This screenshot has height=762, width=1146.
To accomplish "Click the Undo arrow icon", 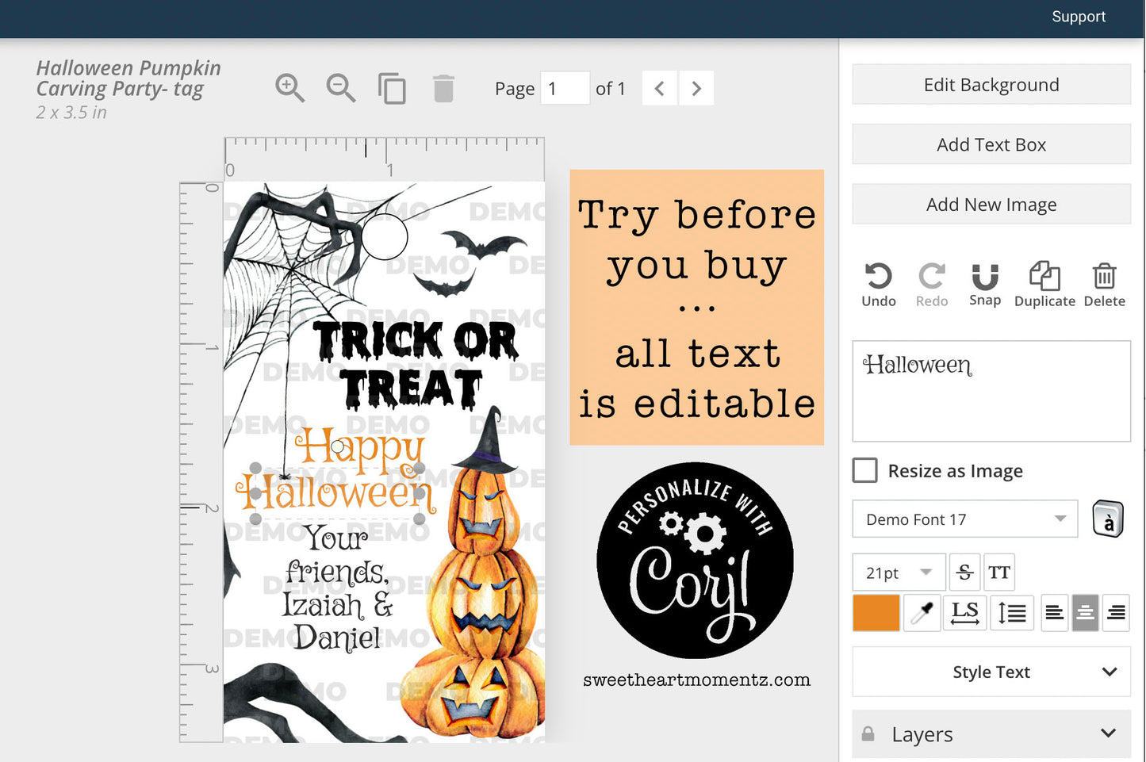I will pyautogui.click(x=878, y=277).
